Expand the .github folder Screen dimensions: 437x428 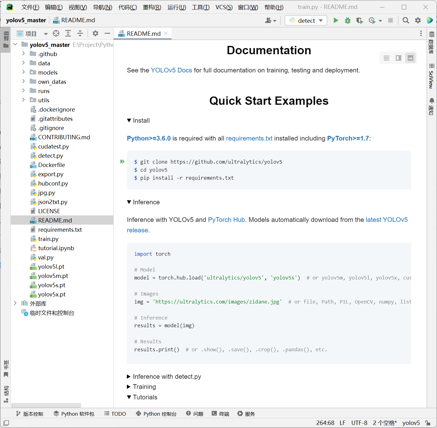[x=23, y=54]
